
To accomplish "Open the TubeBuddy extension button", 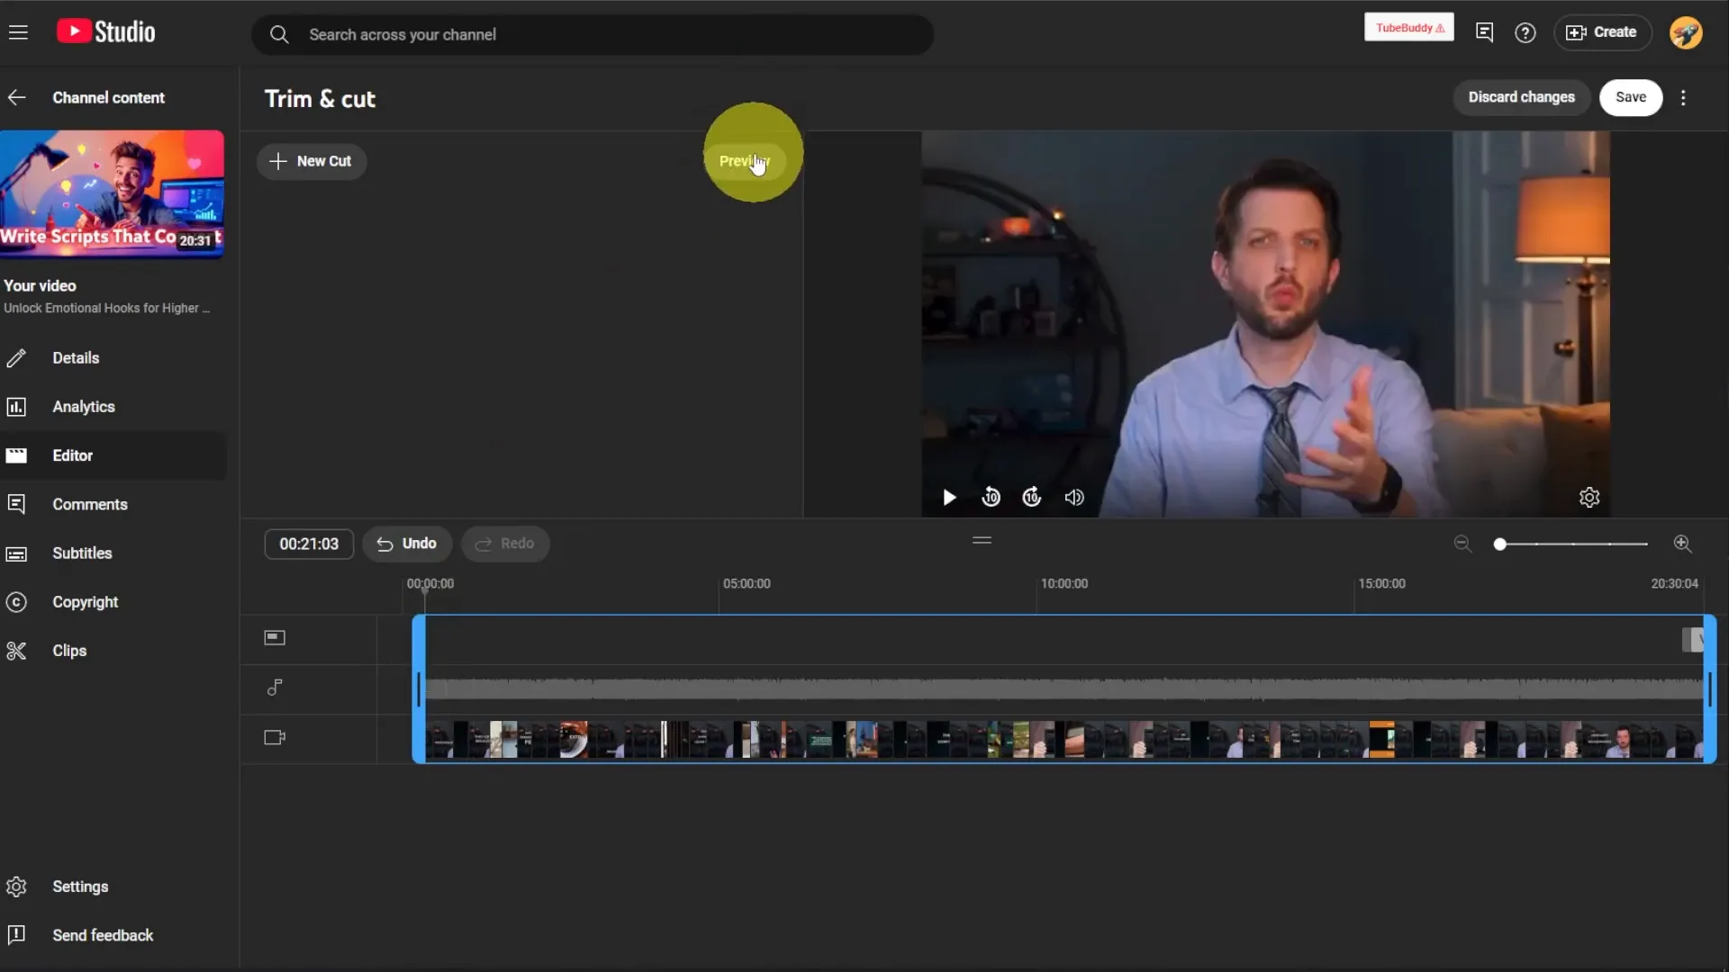I will 1408,28.
